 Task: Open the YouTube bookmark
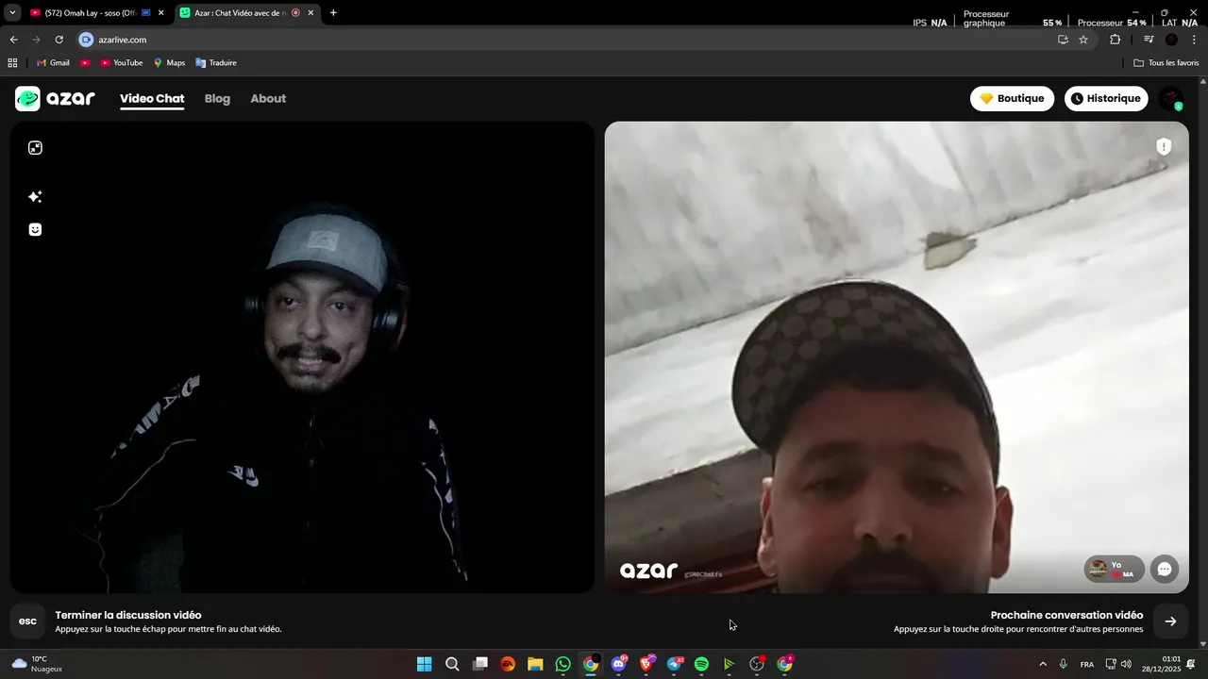(x=121, y=63)
